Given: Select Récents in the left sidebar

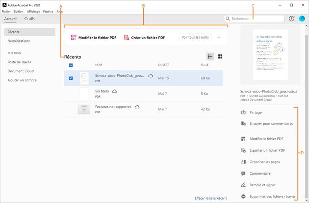Looking at the screenshot, I should (30, 32).
